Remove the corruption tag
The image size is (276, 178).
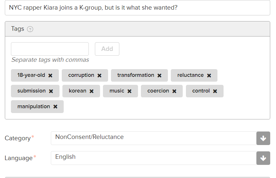(99, 76)
